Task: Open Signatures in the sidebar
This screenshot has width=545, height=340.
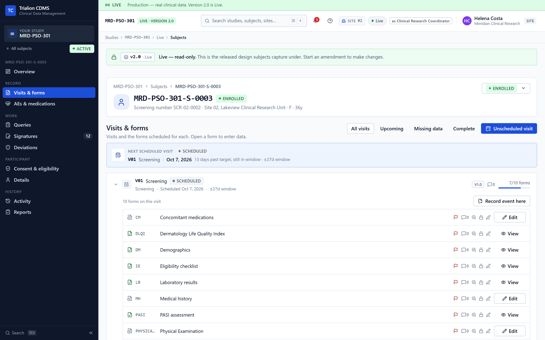Action: coord(49,136)
